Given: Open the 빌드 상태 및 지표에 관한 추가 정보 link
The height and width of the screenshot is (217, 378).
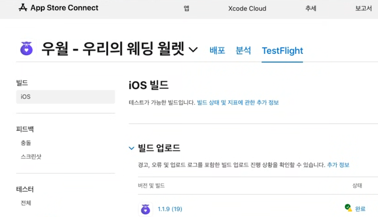Looking at the screenshot, I should [x=238, y=103].
